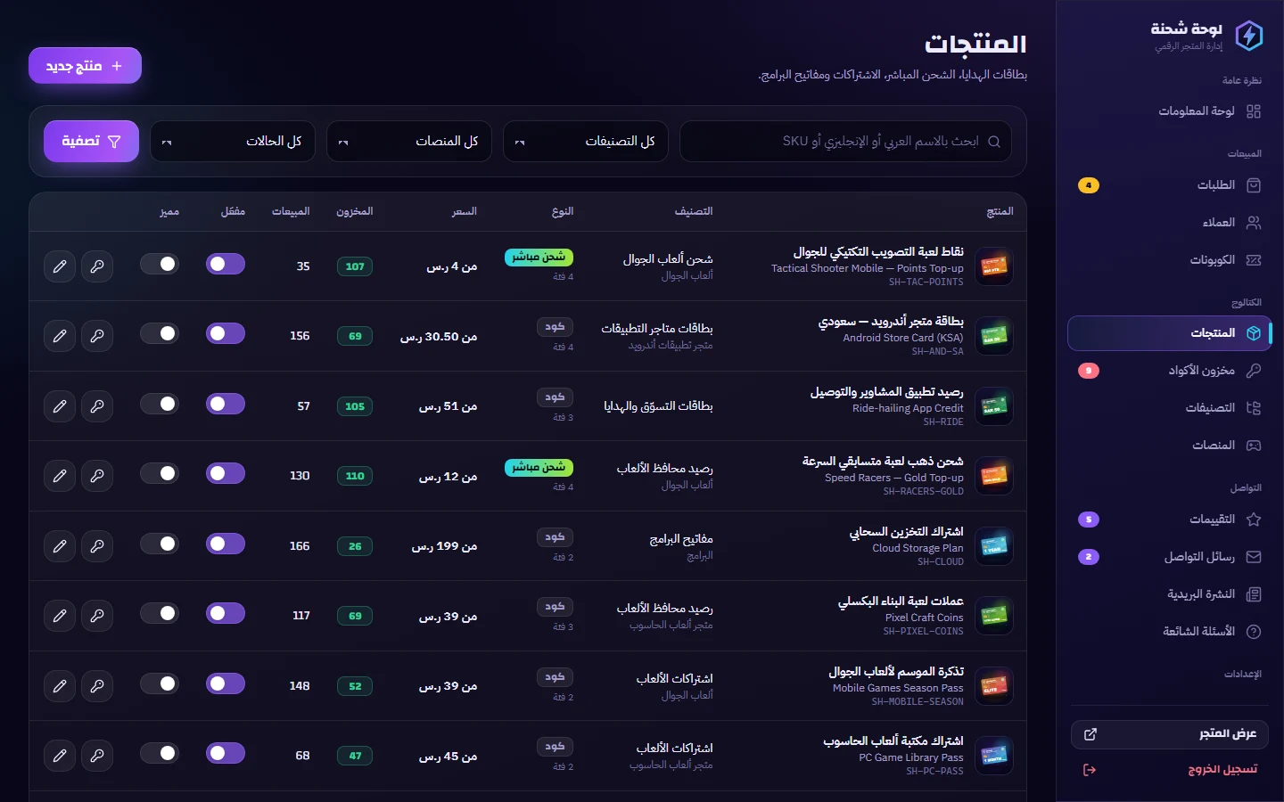The height and width of the screenshot is (802, 1284).
Task: Click the لوحة شحنة lightning logo icon
Action: point(1249,36)
